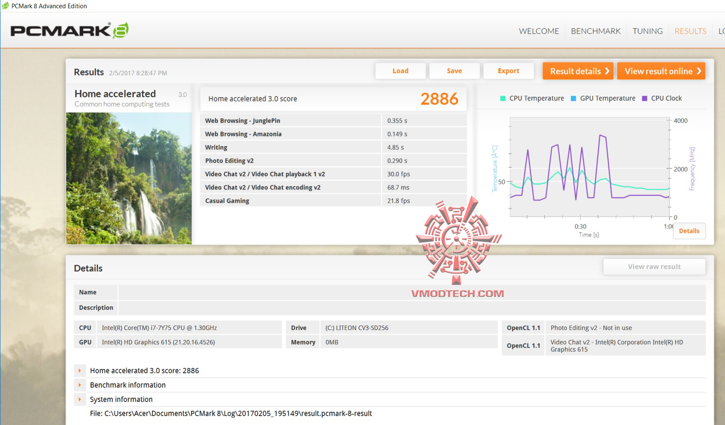
Task: Go to the TUNING tab
Action: (x=648, y=31)
